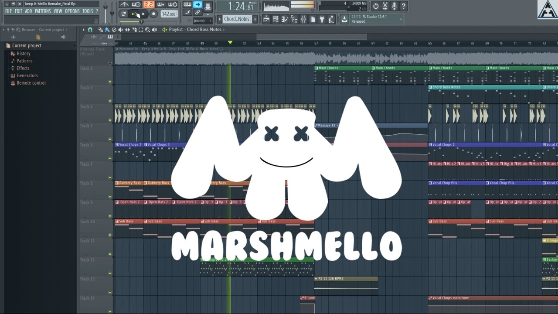The height and width of the screenshot is (314, 558).
Task: Select the playlist paint brush tool
Action: (107, 30)
